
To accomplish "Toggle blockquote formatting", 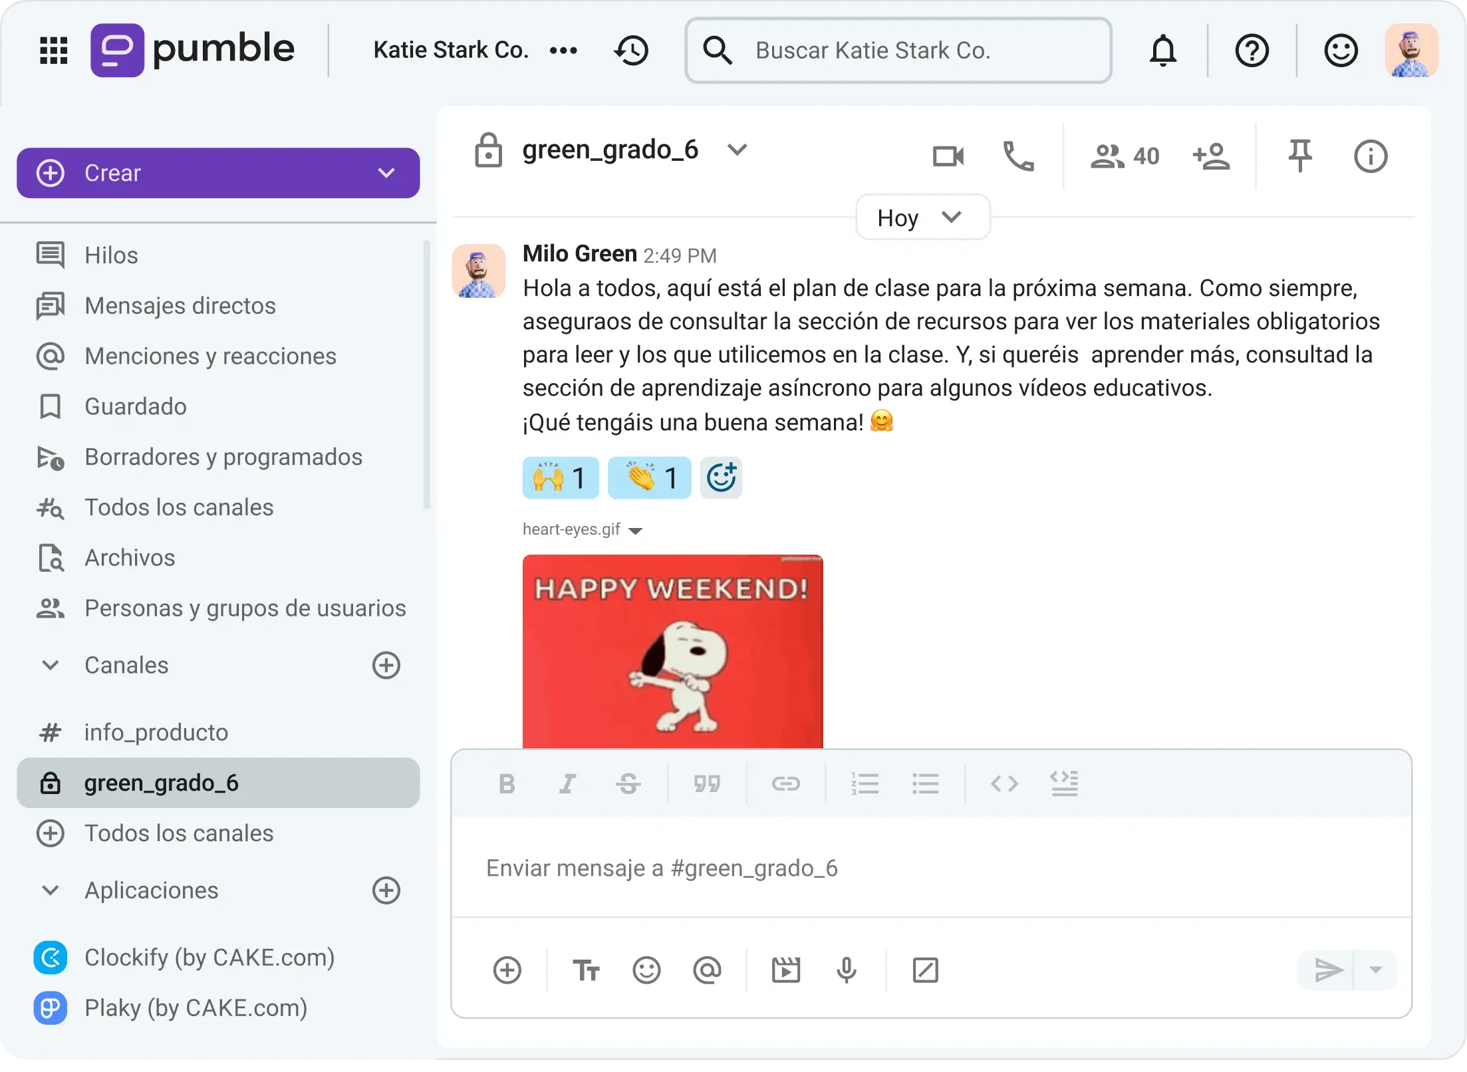I will (707, 784).
